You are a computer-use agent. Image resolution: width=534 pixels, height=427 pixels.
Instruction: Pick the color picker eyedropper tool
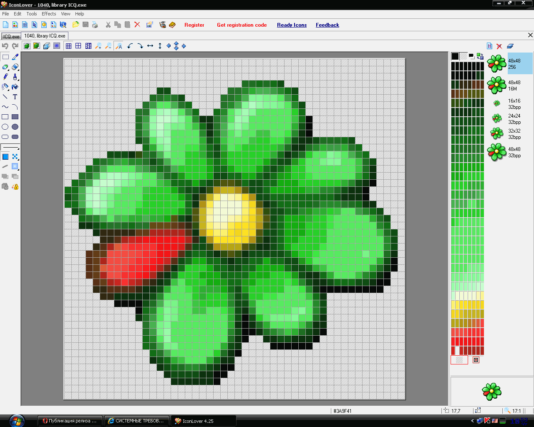[x=15, y=57]
